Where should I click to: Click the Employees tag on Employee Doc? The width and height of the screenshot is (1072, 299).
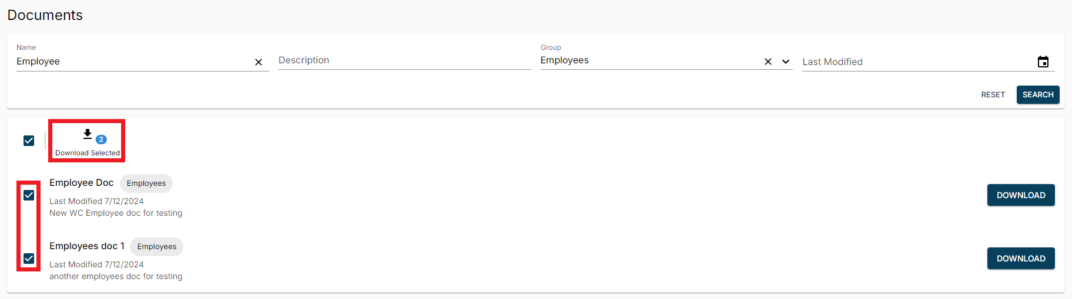click(146, 184)
